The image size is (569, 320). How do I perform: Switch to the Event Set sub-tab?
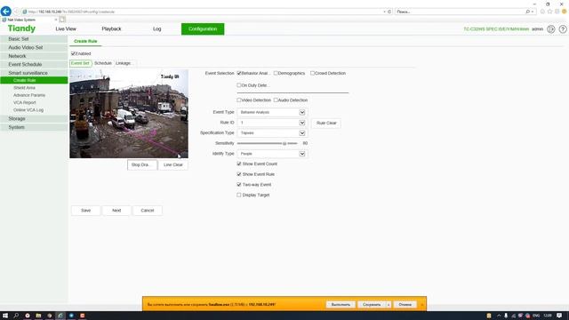[x=80, y=63]
